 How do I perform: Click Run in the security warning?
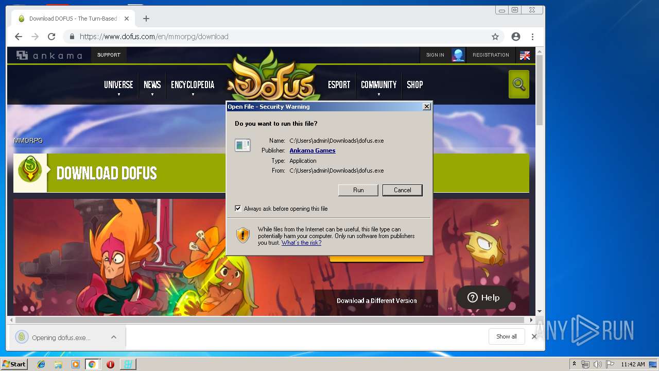point(358,190)
